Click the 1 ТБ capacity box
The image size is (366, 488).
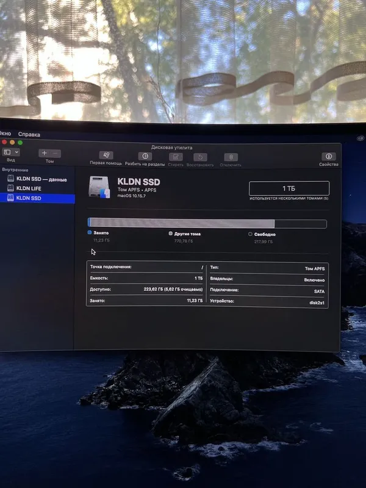pyautogui.click(x=289, y=188)
